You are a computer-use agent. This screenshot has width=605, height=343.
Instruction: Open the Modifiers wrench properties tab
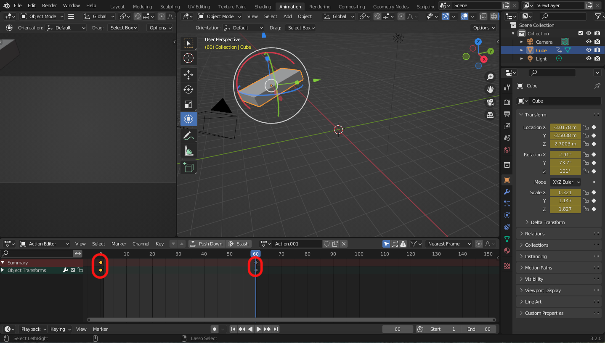(507, 192)
